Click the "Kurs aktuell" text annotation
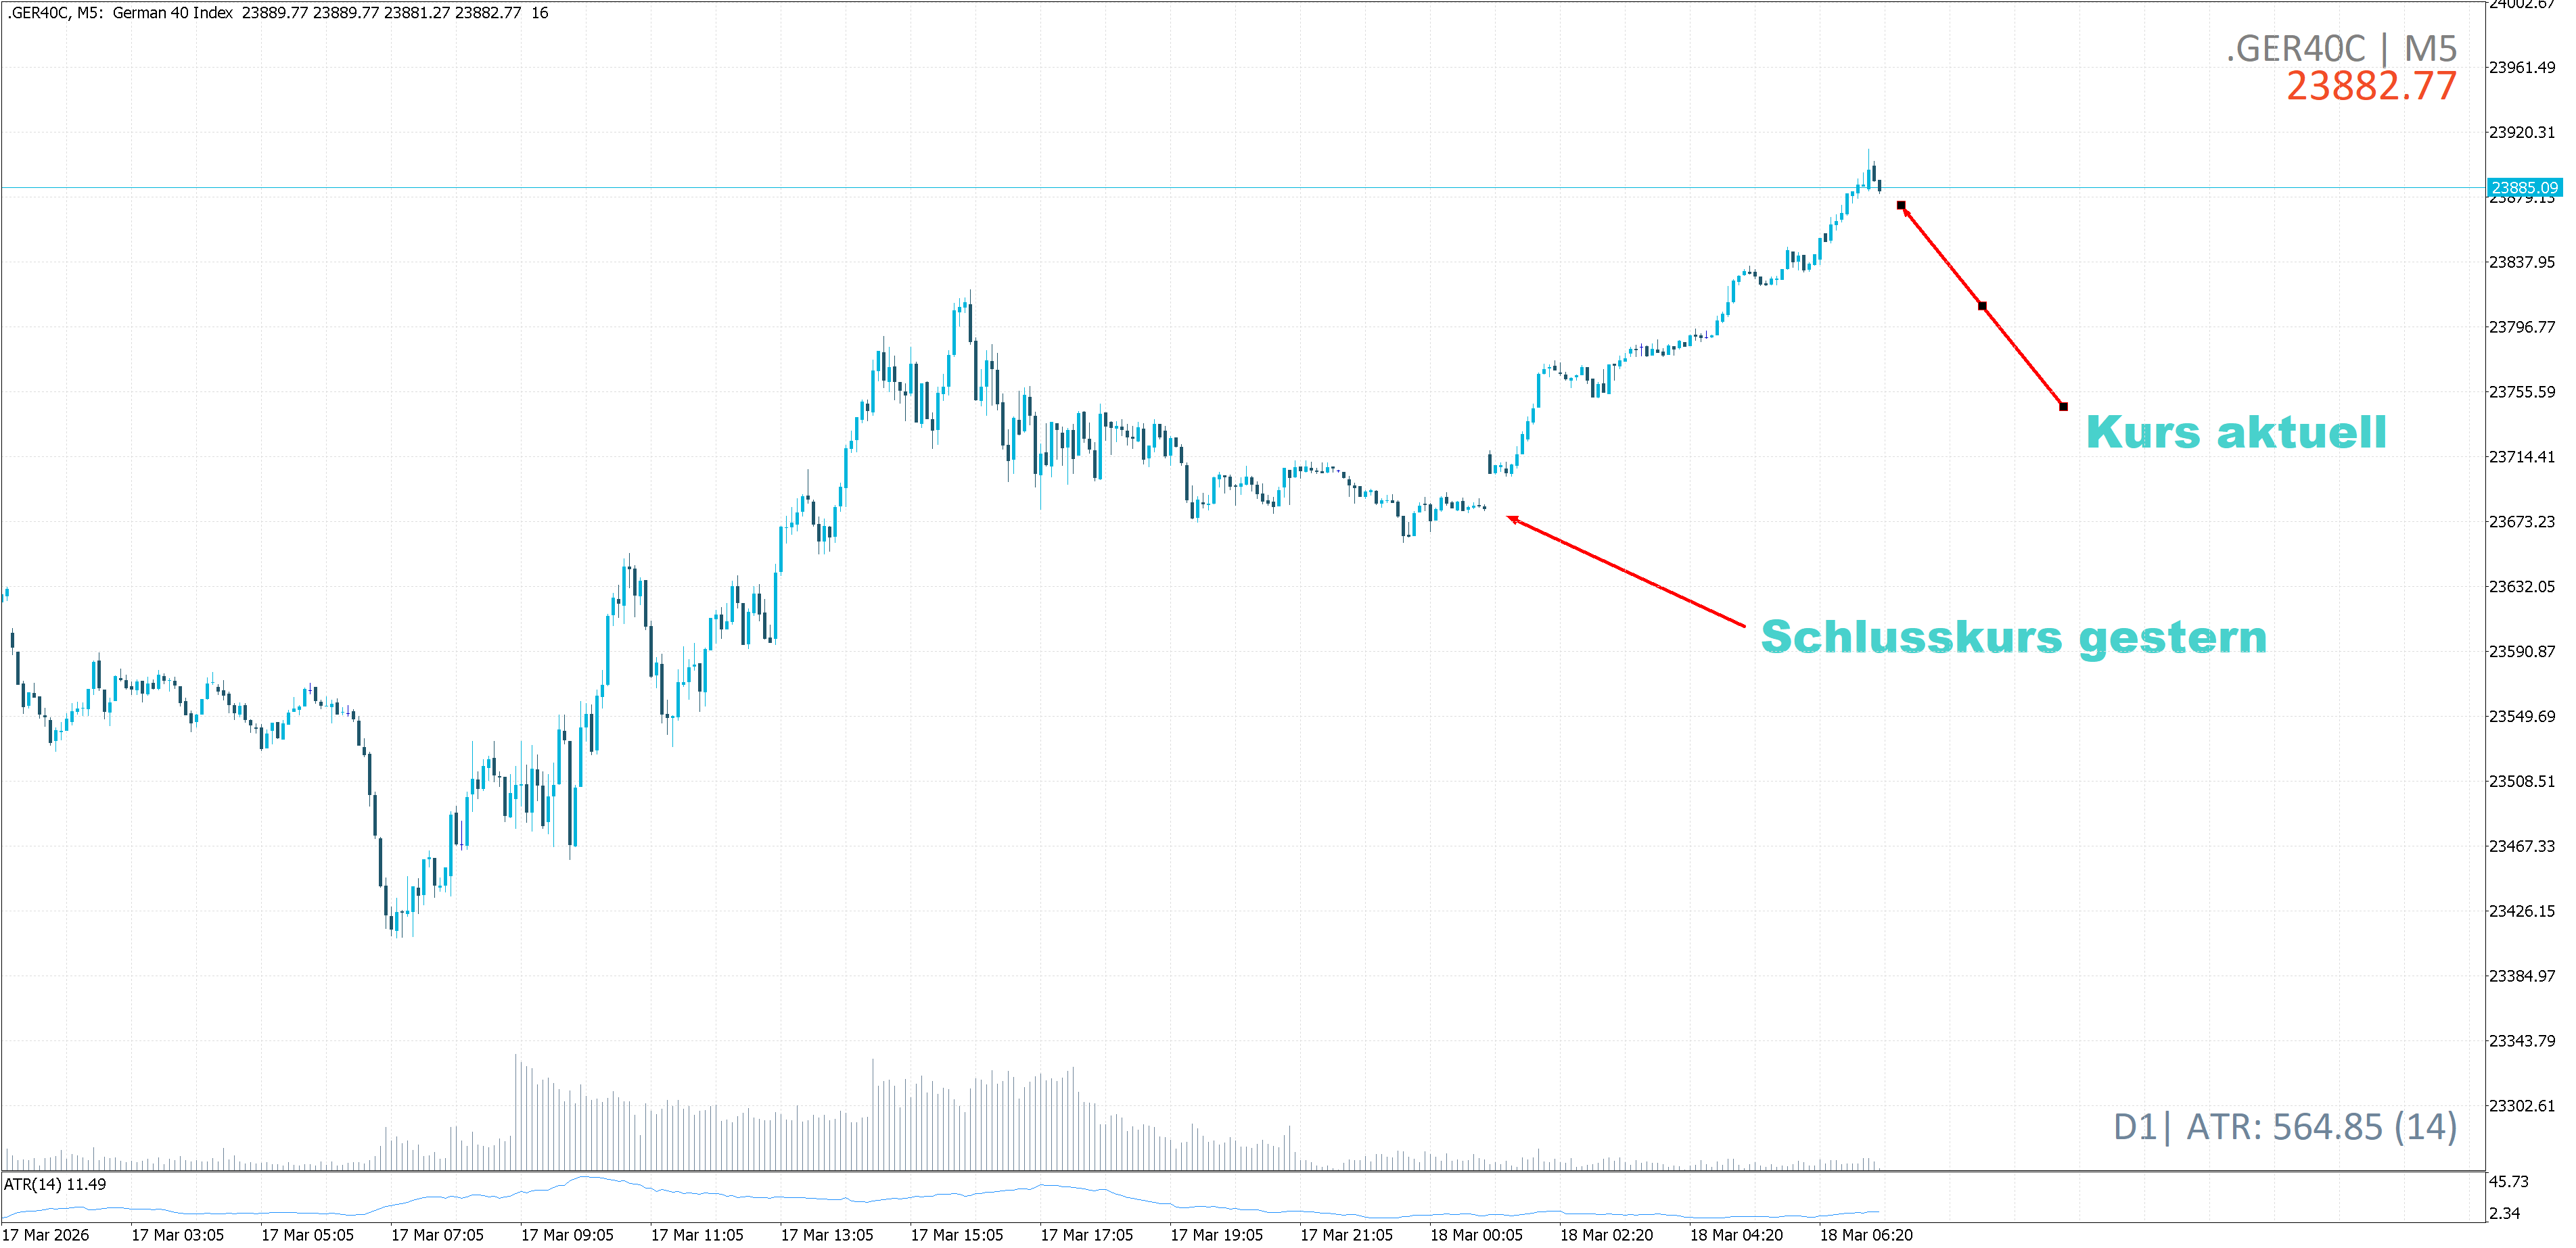Screen dimensions: 2576x1248 click(x=2235, y=433)
